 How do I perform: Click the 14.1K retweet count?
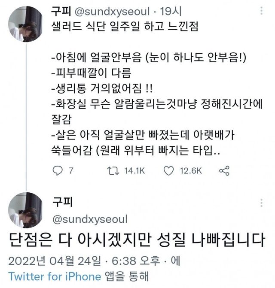(135, 171)
